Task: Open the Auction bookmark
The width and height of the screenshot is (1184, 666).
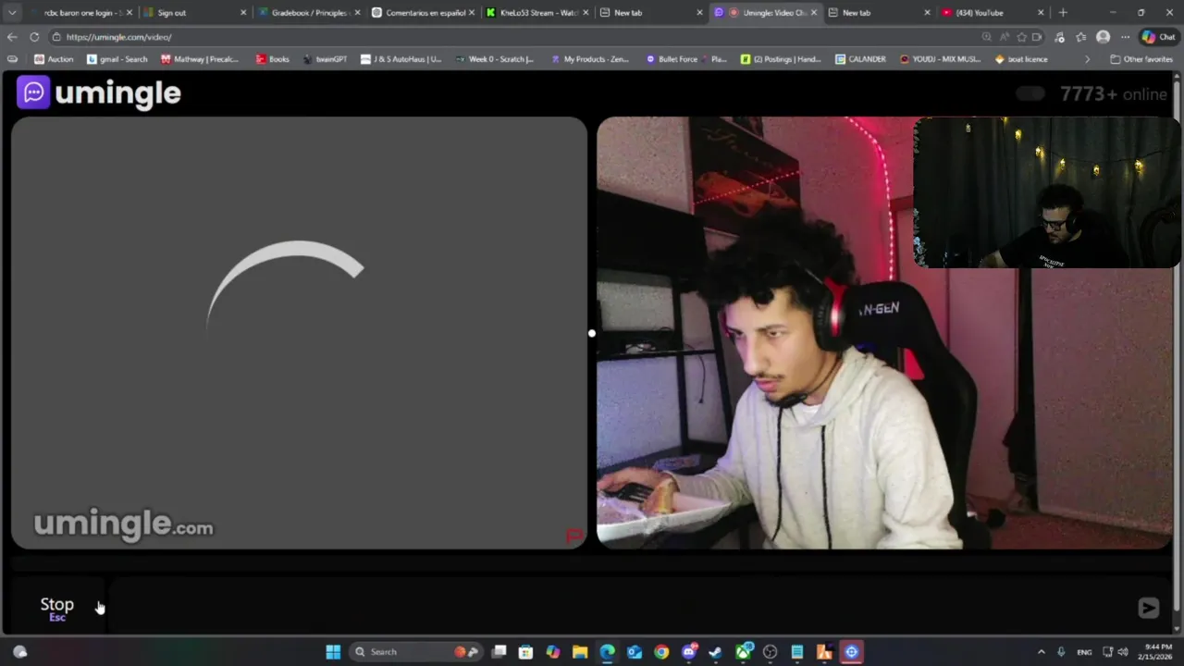Action: [x=54, y=59]
